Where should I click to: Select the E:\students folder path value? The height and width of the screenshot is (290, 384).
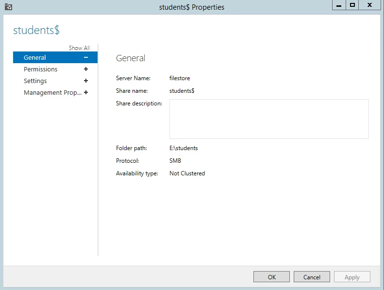click(x=184, y=148)
